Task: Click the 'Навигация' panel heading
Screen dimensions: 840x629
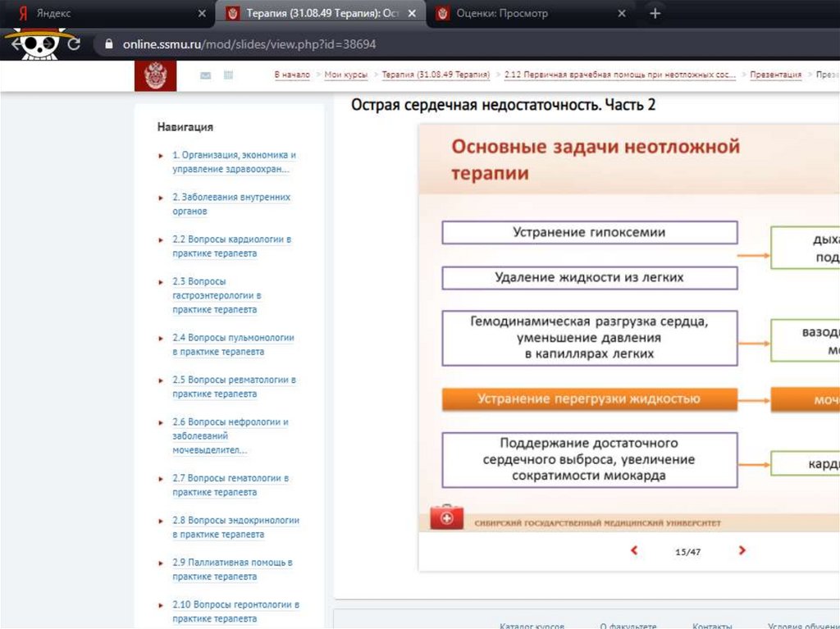Action: (x=185, y=127)
